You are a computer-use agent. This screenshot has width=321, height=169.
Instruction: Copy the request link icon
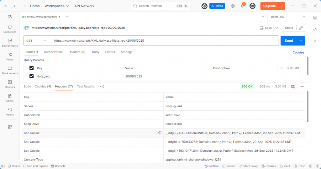click(x=301, y=28)
